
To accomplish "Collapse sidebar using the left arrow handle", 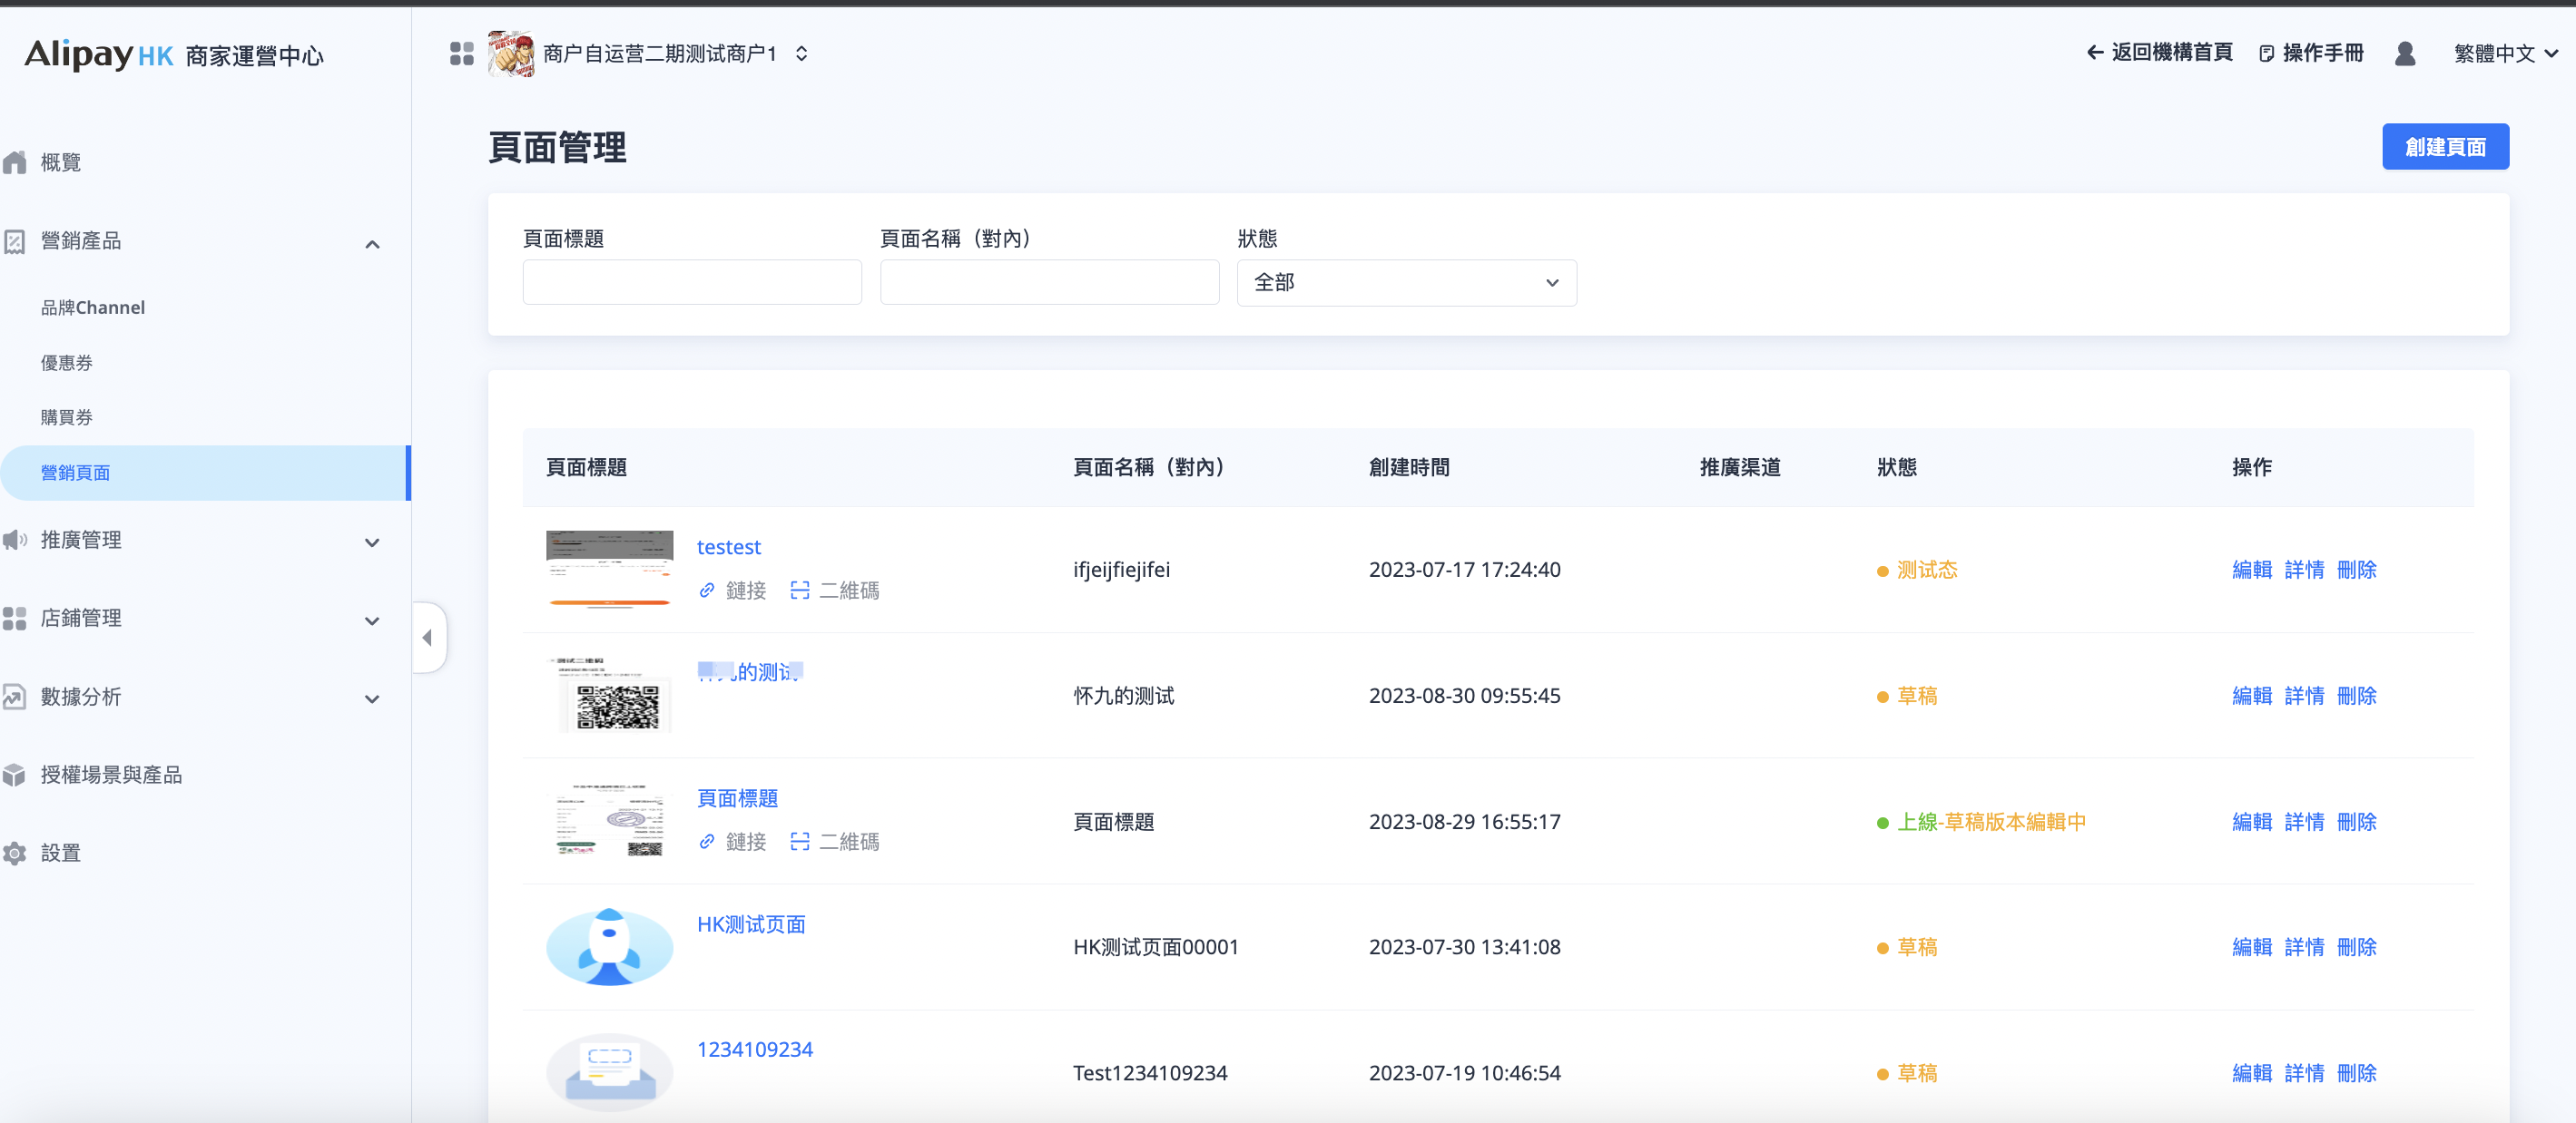I will pyautogui.click(x=428, y=638).
